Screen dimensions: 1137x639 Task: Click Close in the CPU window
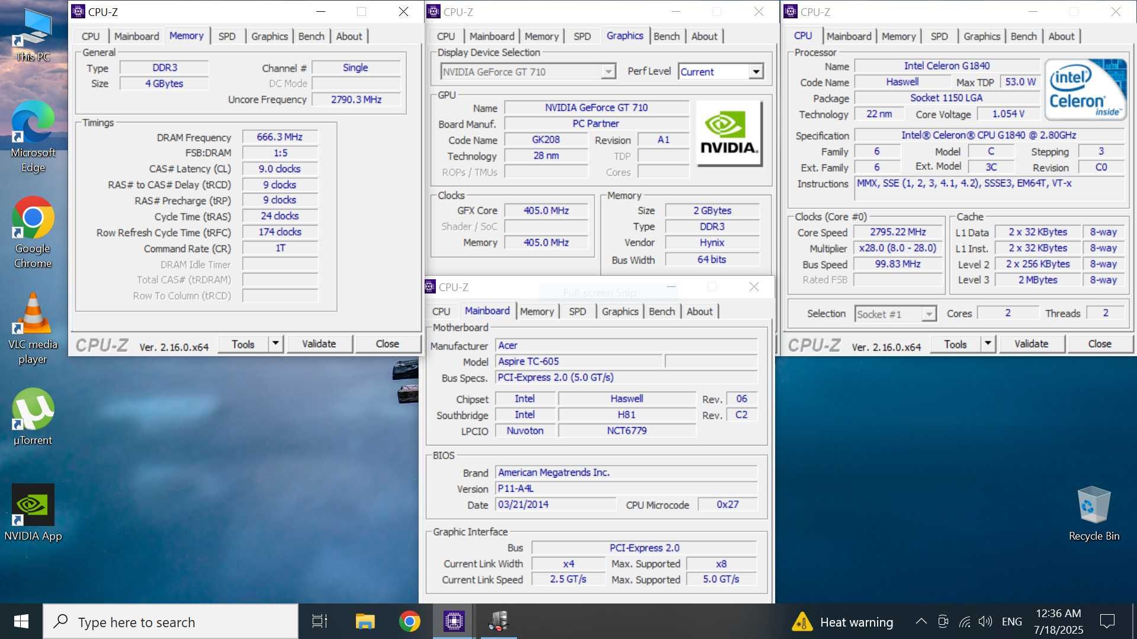point(1100,343)
